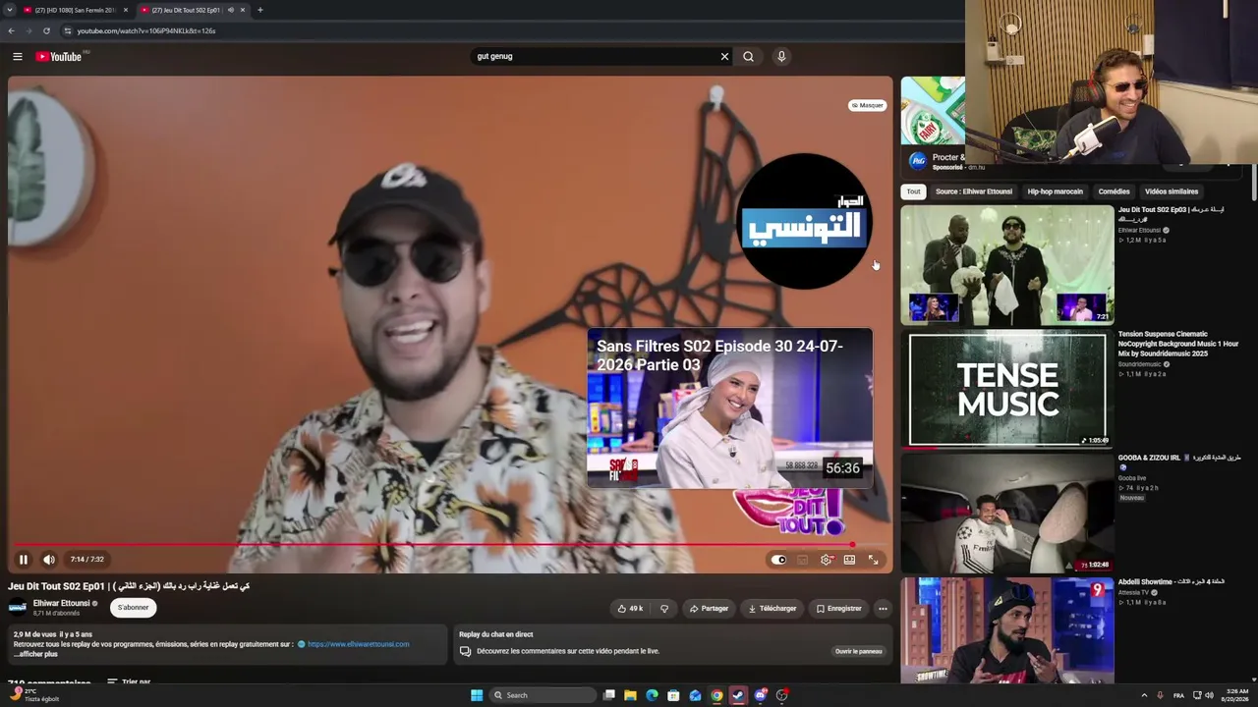1258x707 pixels.
Task: Select the Vidéos similaires chip
Action: [1172, 191]
